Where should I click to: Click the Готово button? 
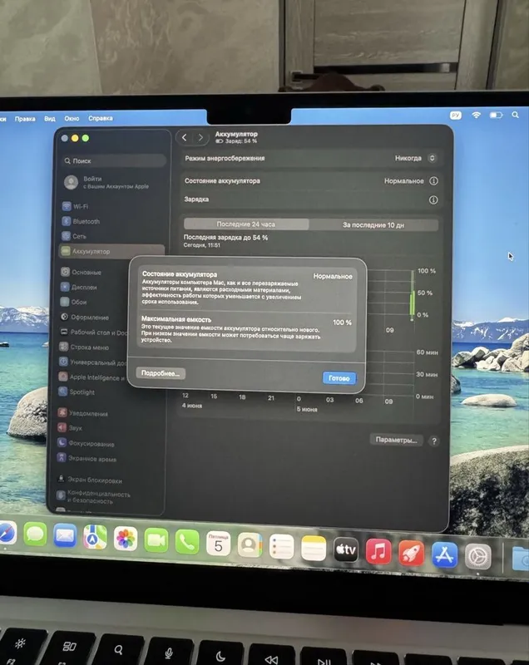coord(339,378)
